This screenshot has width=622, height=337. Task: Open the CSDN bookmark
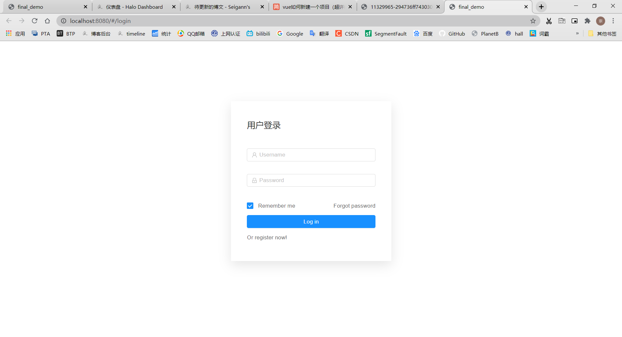(x=347, y=34)
